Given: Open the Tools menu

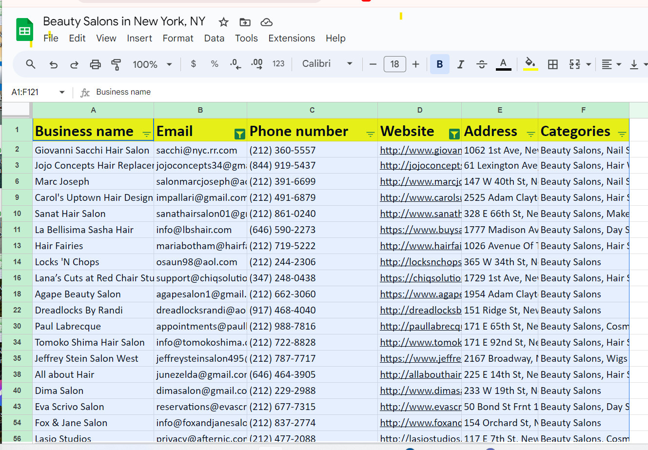Looking at the screenshot, I should click(x=246, y=38).
